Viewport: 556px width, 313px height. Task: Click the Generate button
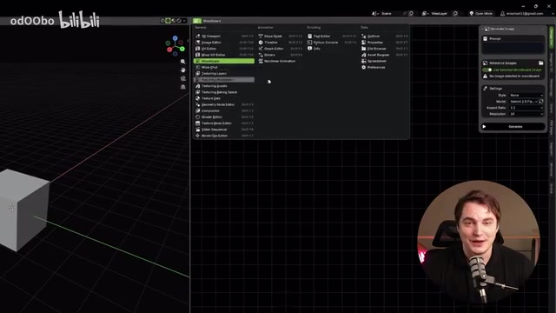click(x=513, y=127)
